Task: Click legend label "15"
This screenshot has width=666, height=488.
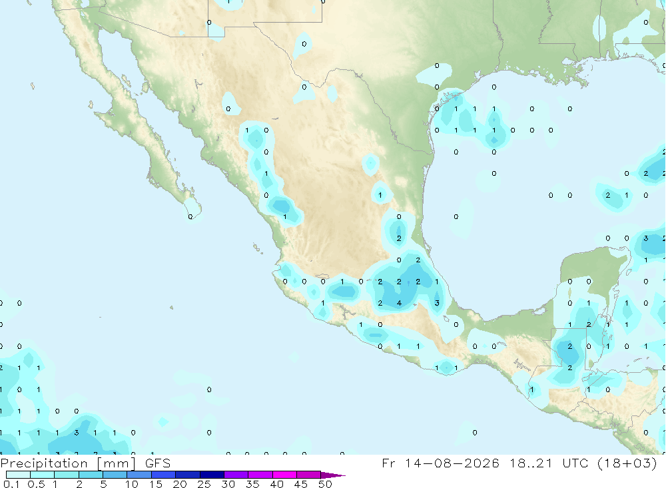Action: tap(156, 484)
